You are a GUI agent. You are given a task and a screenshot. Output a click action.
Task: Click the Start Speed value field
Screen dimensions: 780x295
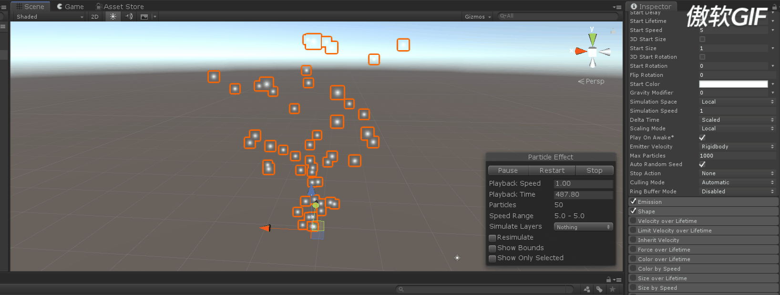tap(734, 30)
